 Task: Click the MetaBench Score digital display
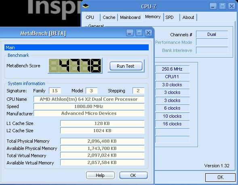(75, 66)
